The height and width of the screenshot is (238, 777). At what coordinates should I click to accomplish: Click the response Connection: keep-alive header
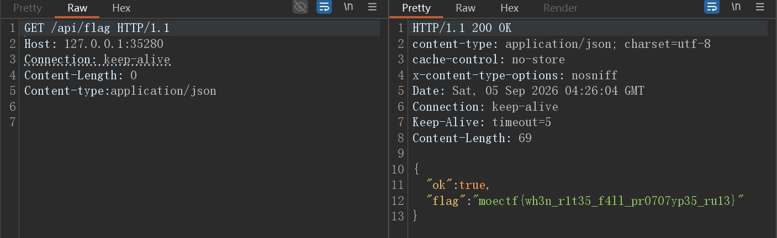pos(485,107)
